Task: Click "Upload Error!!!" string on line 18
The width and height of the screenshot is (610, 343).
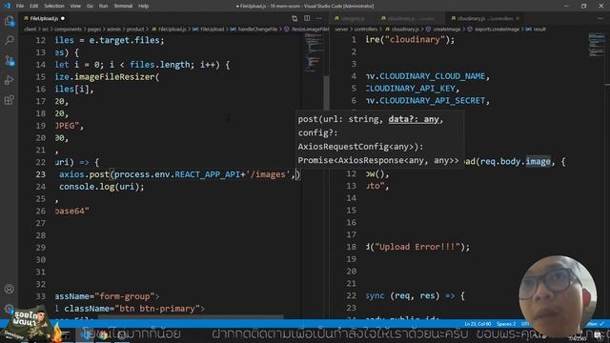Action: [417, 247]
